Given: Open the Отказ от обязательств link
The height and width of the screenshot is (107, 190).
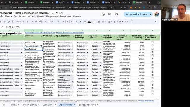Looking at the screenshot, I should coord(146,101).
